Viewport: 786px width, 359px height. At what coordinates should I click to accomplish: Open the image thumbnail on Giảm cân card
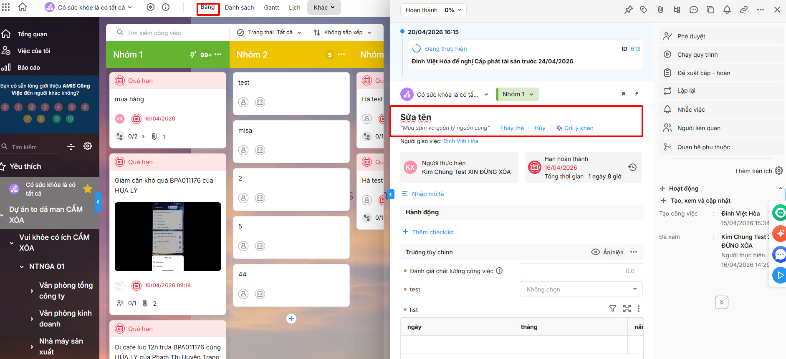tap(168, 236)
